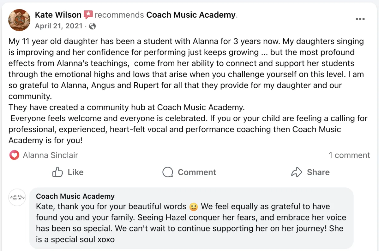
Task: Click the smiley emoji in the reply
Action: click(193, 207)
